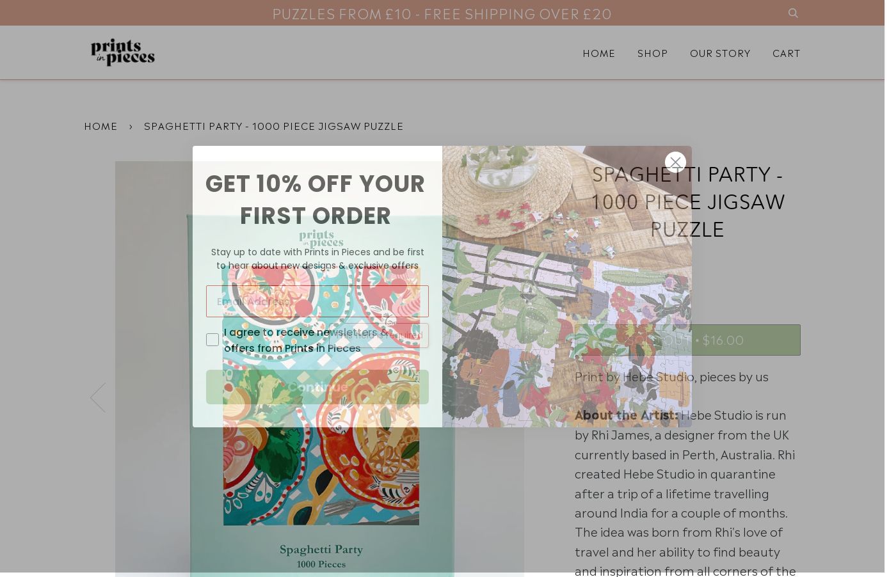Open the SHOP menu item
This screenshot has width=889, height=577.
point(652,52)
